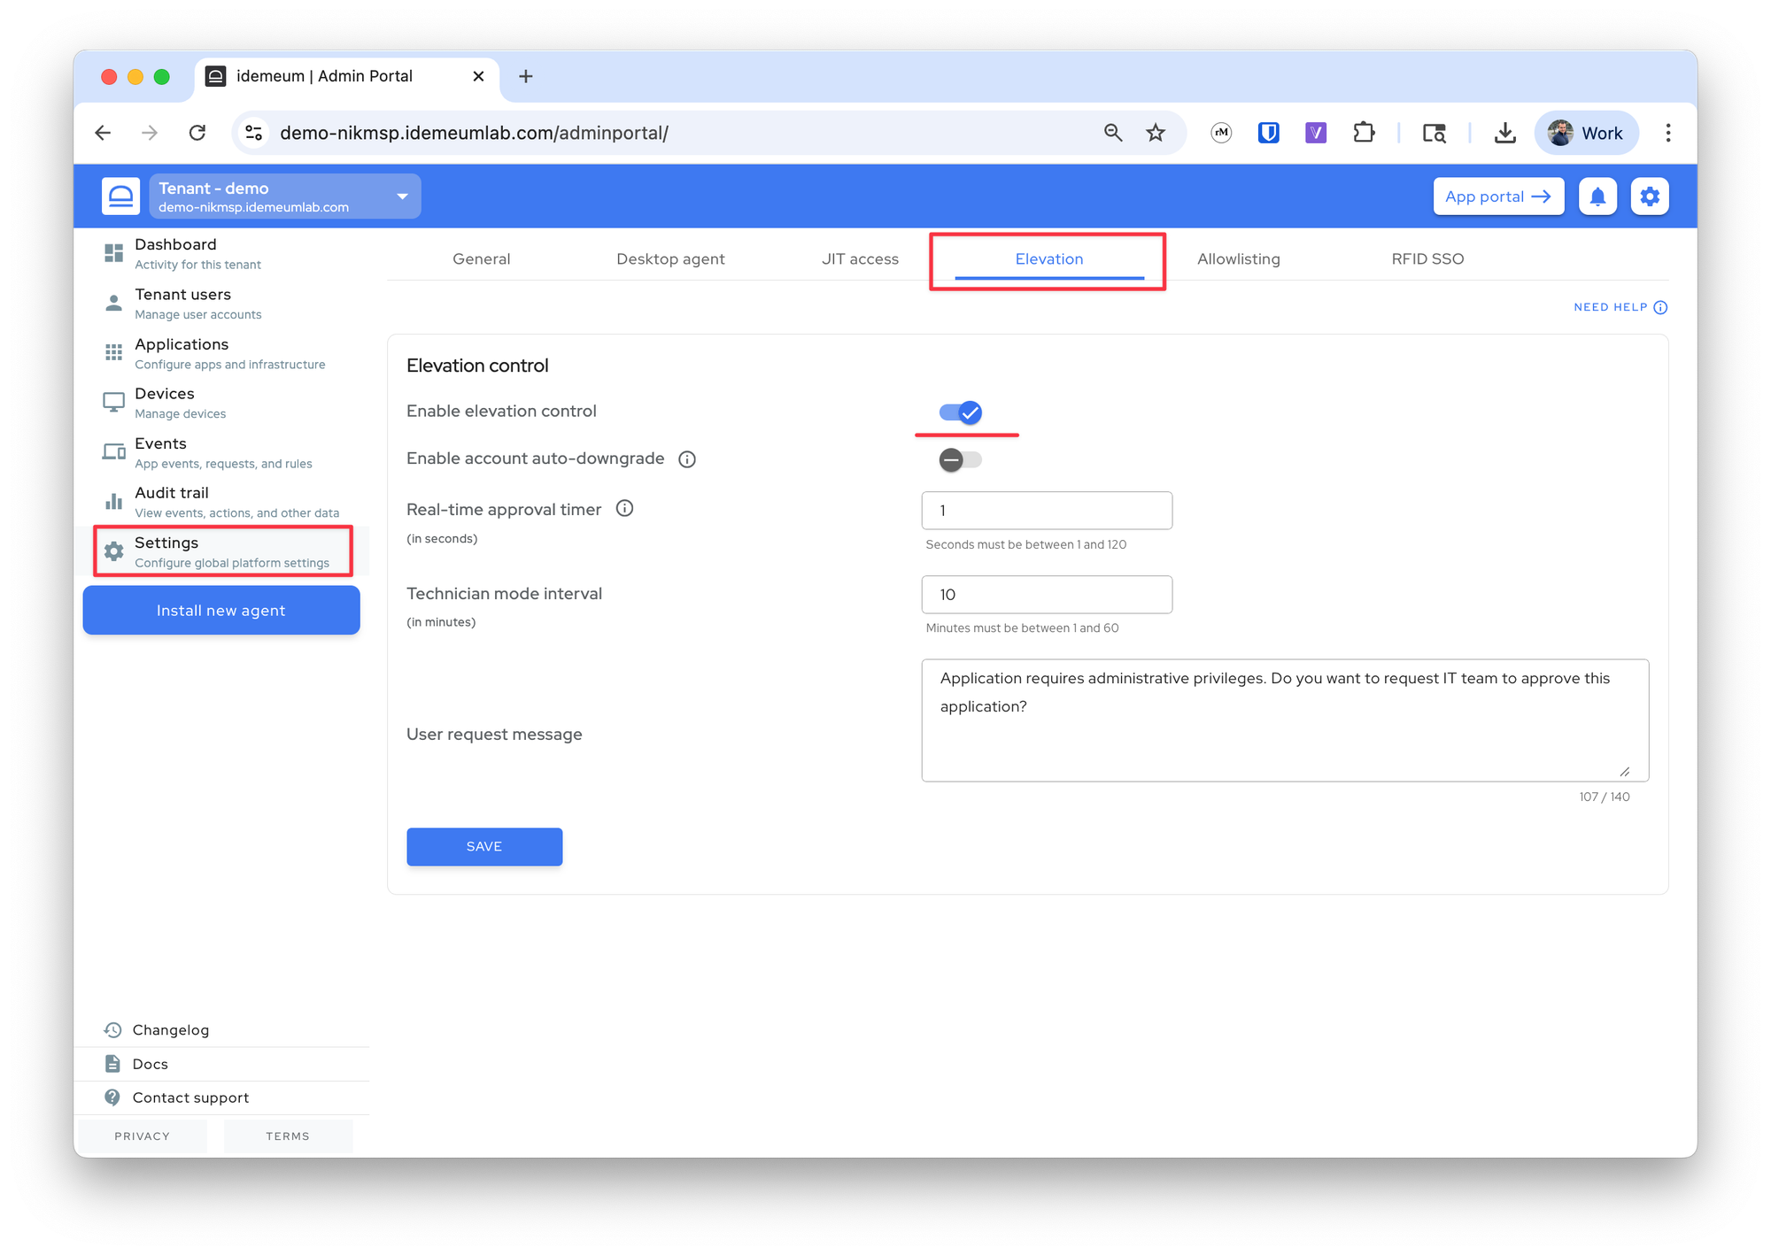This screenshot has height=1255, width=1771.
Task: Close the idemeum Admin Portal tab
Action: tap(478, 77)
